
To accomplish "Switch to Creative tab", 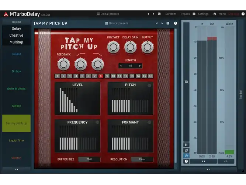I will [x=16, y=36].
